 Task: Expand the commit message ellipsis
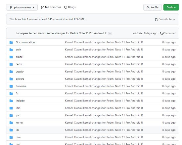point(110,34)
